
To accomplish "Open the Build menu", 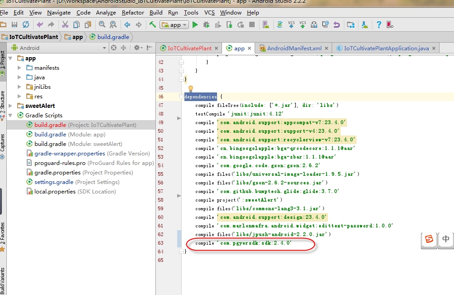I will [x=156, y=12].
